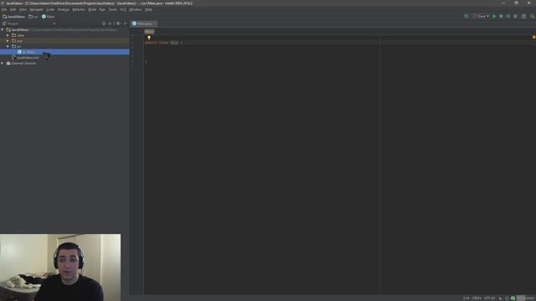Click the lock read-only icon in status bar

click(x=501, y=298)
